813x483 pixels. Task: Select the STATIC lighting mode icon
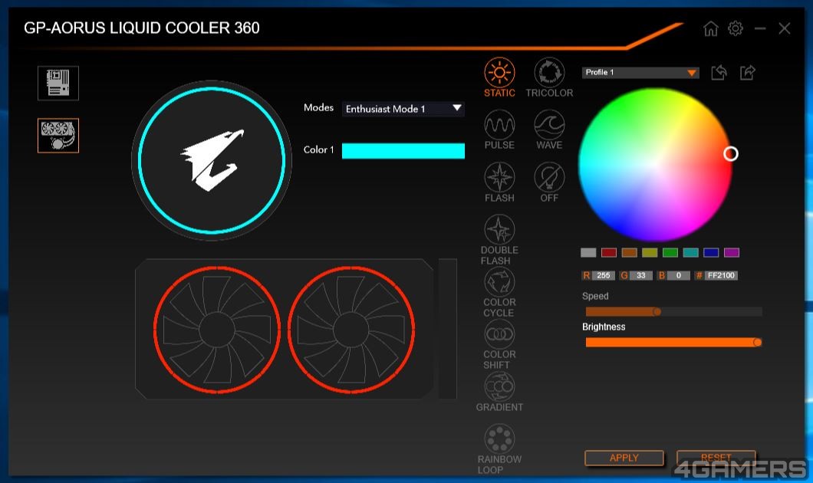point(499,73)
